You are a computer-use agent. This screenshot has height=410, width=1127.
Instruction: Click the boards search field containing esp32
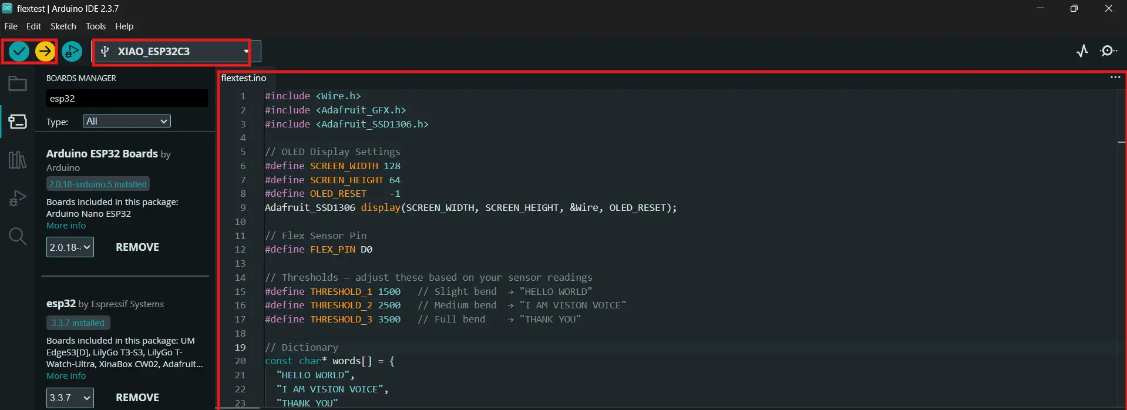(127, 99)
